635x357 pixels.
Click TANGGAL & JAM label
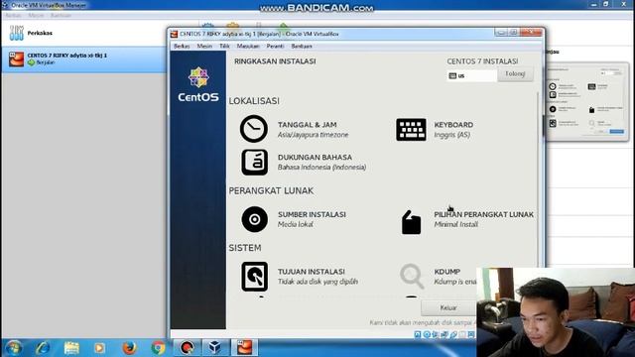tap(307, 125)
